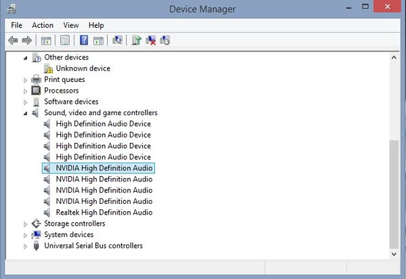406x279 pixels.
Task: Click Scan for hardware changes icon
Action: [x=117, y=41]
